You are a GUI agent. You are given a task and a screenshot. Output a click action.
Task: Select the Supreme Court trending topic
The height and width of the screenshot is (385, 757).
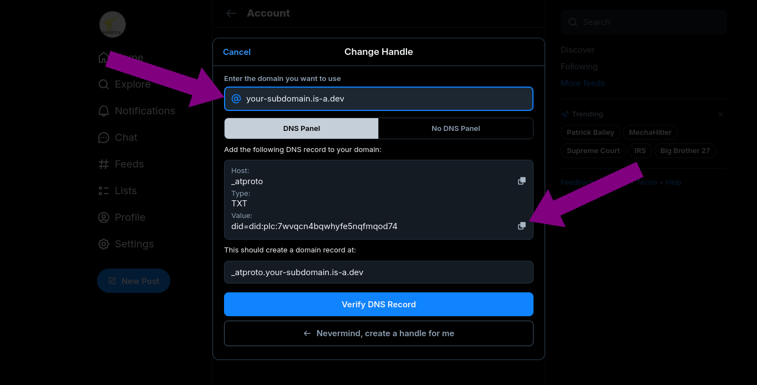click(x=593, y=150)
